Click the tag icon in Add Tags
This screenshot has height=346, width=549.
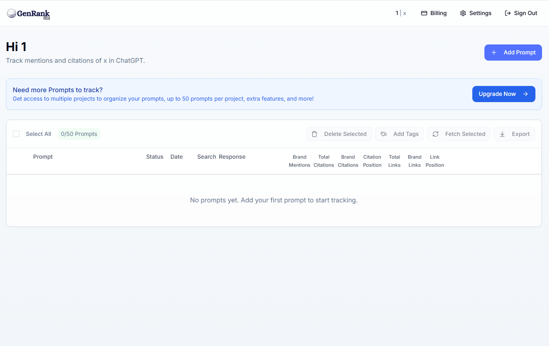coord(383,134)
